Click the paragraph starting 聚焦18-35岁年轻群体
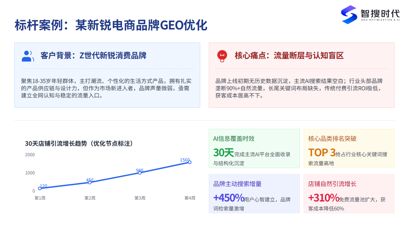This screenshot has height=231, width=410. 106,88
